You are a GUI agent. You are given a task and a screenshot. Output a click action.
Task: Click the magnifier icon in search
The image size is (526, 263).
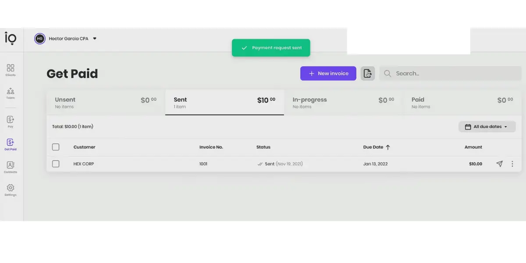[387, 74]
